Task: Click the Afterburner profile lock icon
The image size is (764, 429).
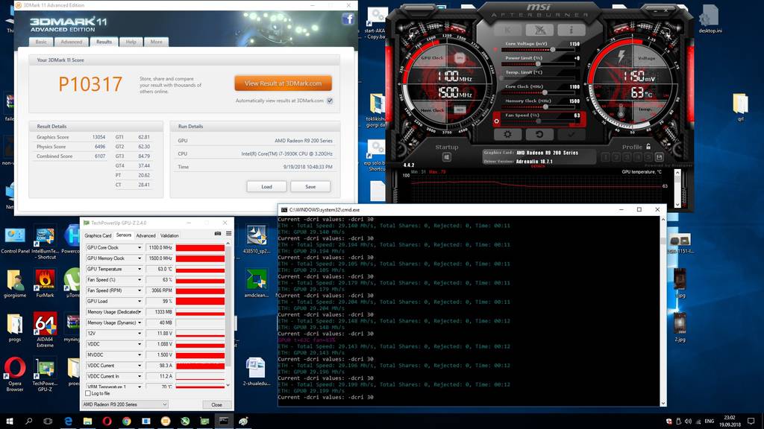Action: (x=648, y=147)
